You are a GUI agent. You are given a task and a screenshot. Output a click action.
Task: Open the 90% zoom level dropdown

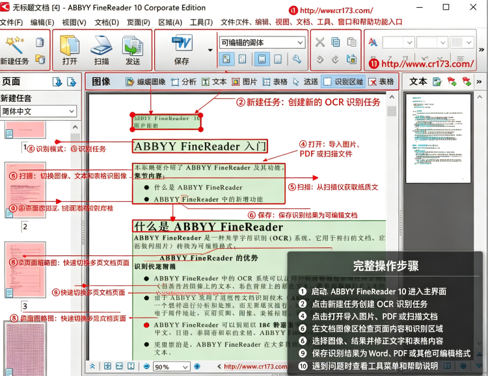(171, 367)
